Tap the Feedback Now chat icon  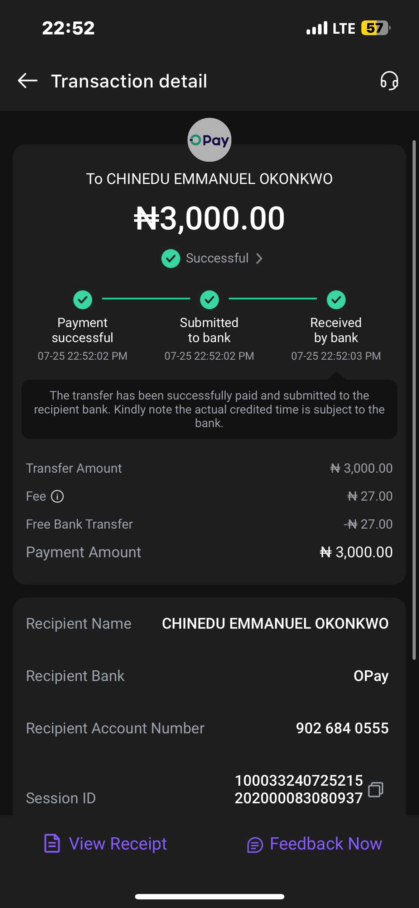[x=255, y=845]
